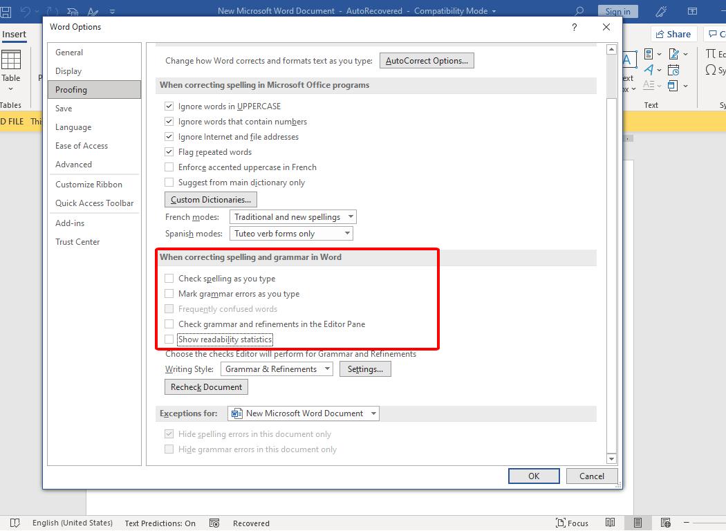Screen dimensions: 726x531
Task: Click the zoom out minus icon
Action: 687,523
